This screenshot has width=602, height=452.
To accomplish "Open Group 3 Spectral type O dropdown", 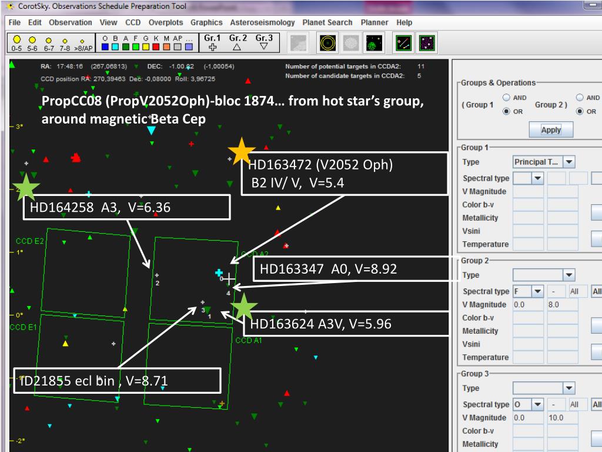I will pyautogui.click(x=537, y=404).
